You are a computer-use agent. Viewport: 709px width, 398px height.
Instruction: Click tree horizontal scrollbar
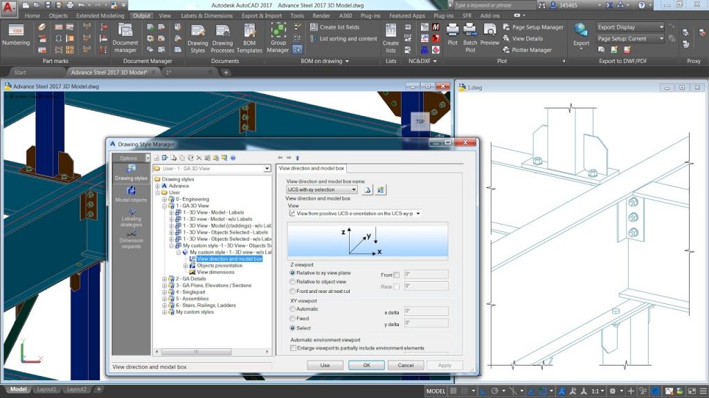coord(196,352)
